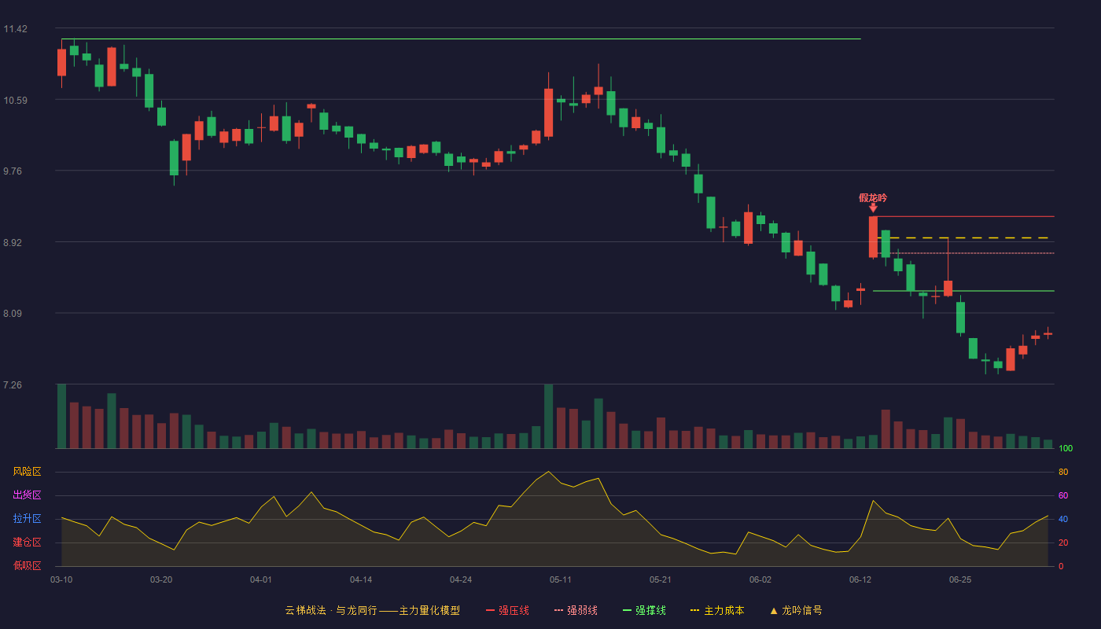Click the 03-20 date label
Image resolution: width=1101 pixels, height=629 pixels.
pyautogui.click(x=161, y=579)
